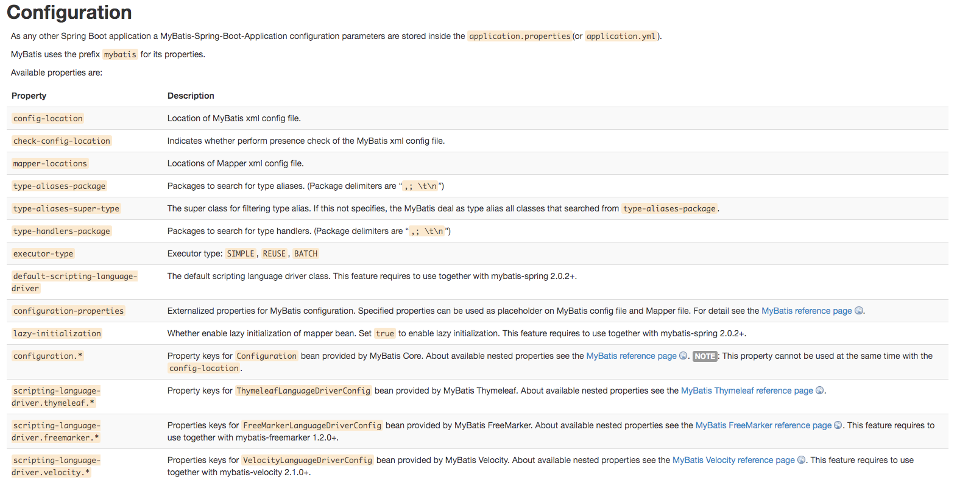Screen dimensions: 957x488
Task: Click the Description column header
Action: (x=191, y=96)
